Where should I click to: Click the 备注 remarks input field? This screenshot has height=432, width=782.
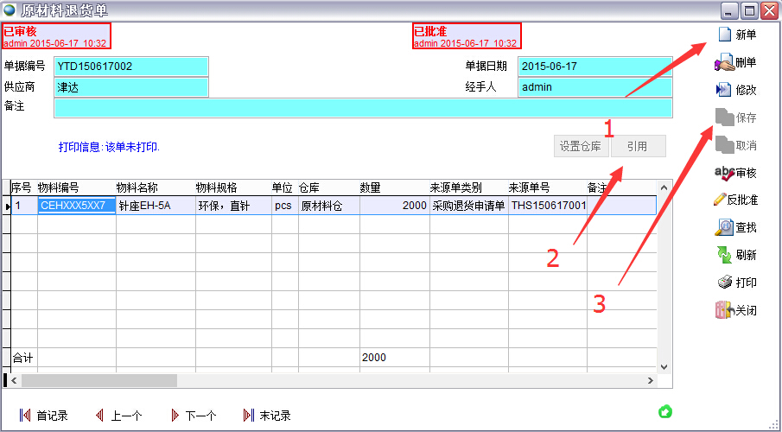coord(363,108)
